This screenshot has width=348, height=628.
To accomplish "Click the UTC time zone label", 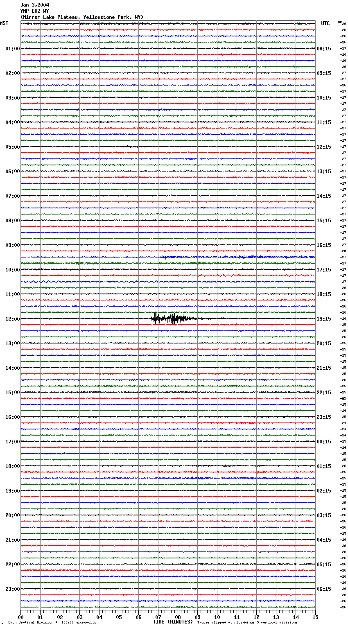I will pyautogui.click(x=325, y=23).
